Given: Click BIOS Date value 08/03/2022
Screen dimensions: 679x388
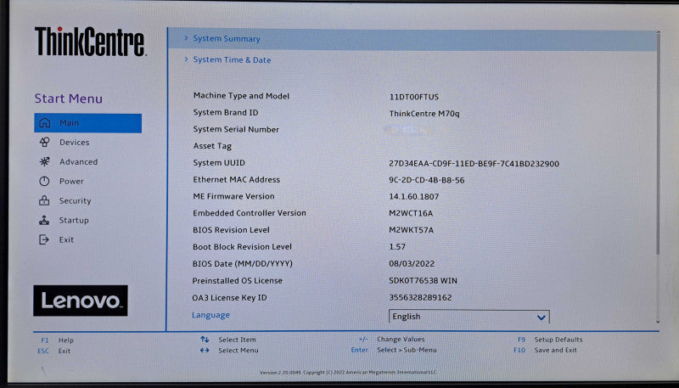Looking at the screenshot, I should pos(412,264).
